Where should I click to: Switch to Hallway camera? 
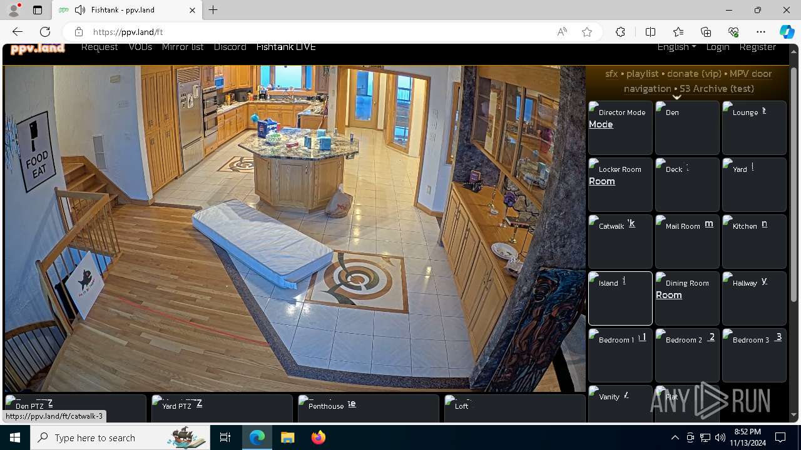click(x=754, y=298)
